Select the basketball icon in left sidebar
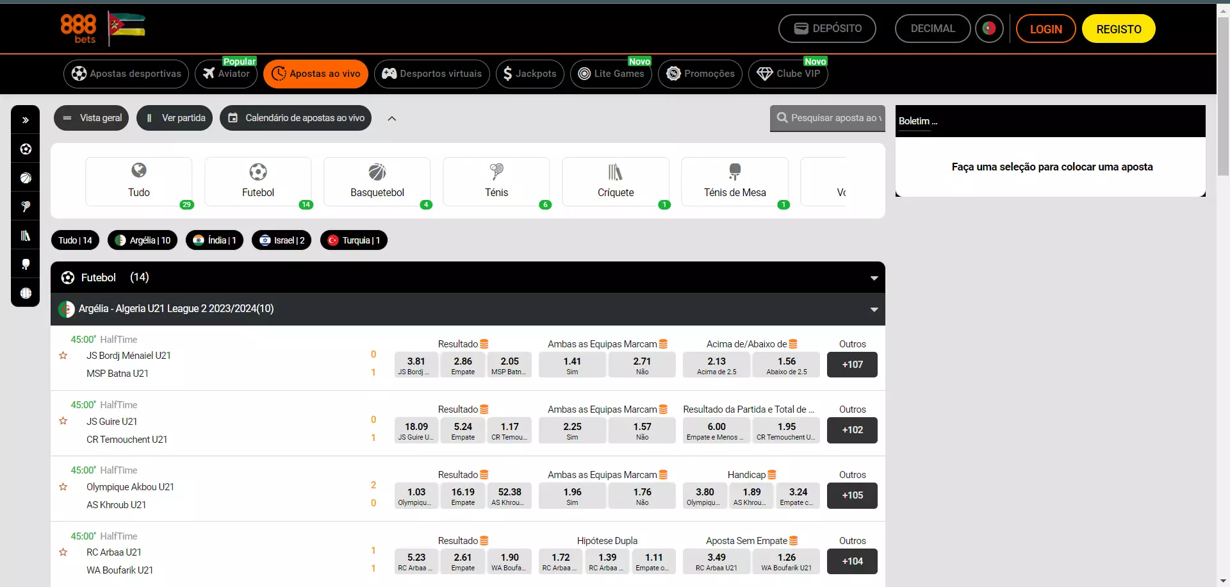This screenshot has height=587, width=1230. click(26, 178)
